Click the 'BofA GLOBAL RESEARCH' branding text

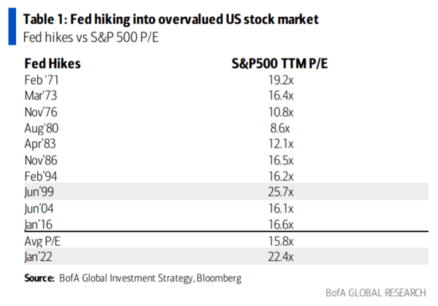click(376, 293)
